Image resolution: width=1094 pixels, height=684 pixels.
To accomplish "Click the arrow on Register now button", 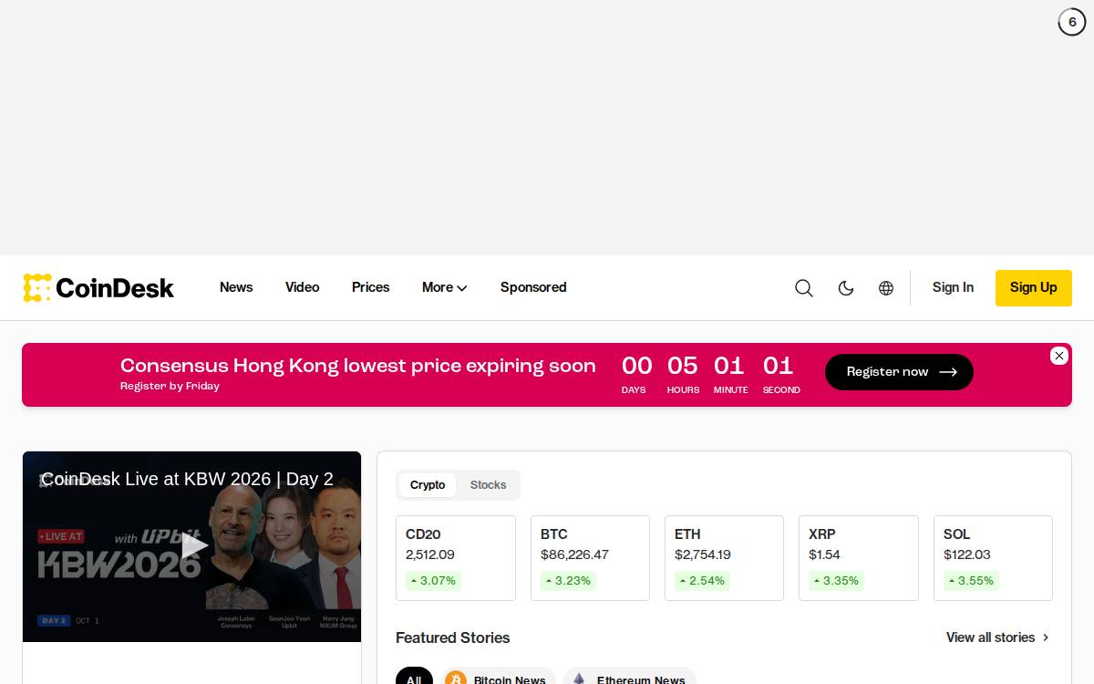I will click(948, 372).
